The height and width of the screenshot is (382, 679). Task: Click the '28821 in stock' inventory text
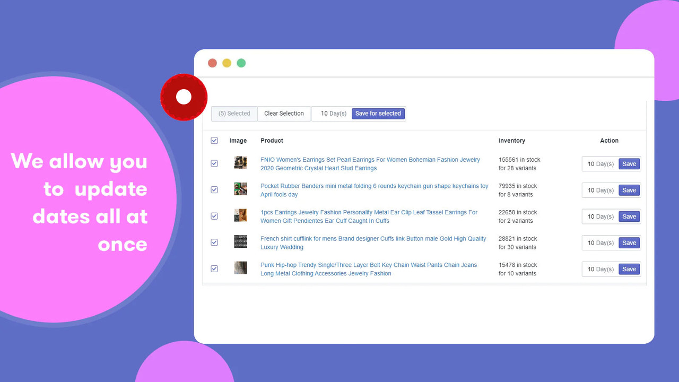518,239
